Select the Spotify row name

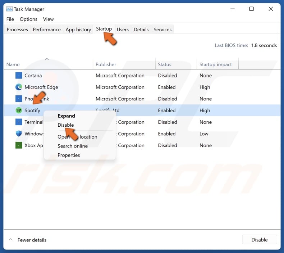[32, 110]
